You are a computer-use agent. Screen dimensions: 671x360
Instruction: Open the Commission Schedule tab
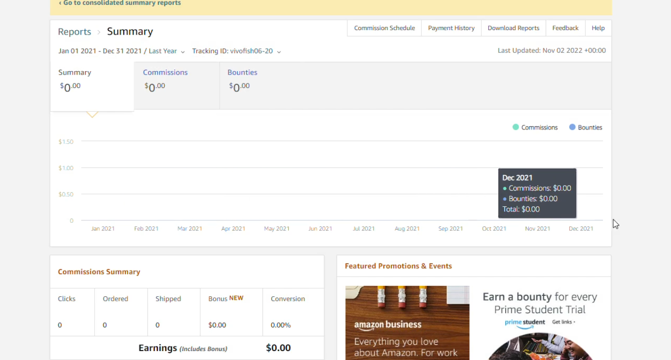[384, 28]
